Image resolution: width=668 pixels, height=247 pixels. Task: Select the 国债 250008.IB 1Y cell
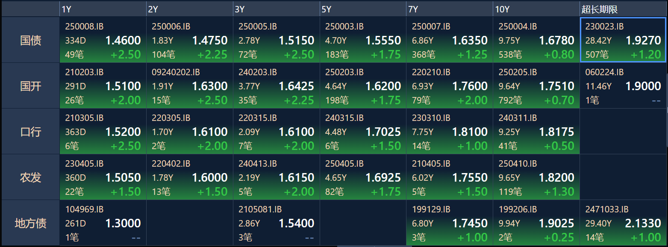coord(103,40)
